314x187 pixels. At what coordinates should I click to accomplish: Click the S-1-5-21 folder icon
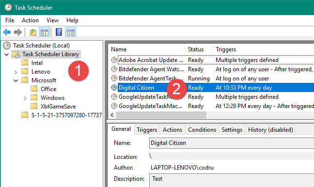25,115
